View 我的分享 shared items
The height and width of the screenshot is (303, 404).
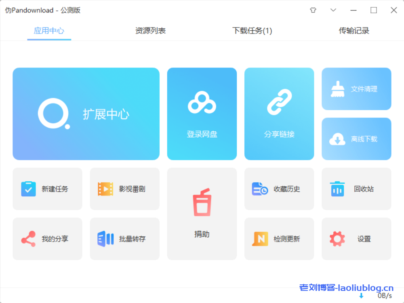point(47,239)
